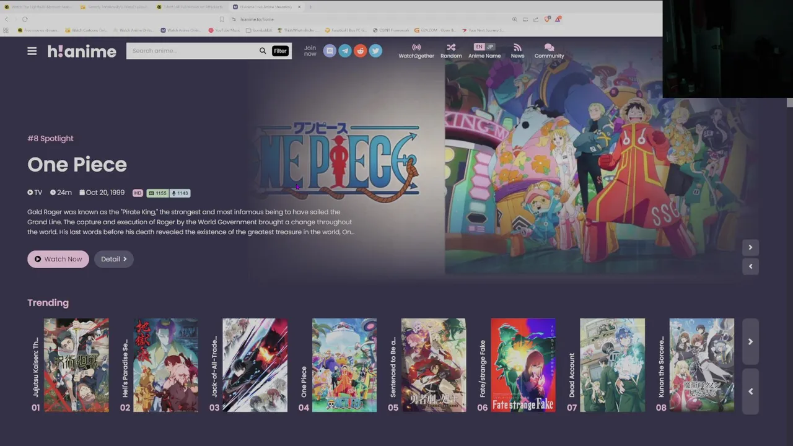Click the page vertical scrollbar thumb
Screen dimensions: 793x446
(789, 103)
